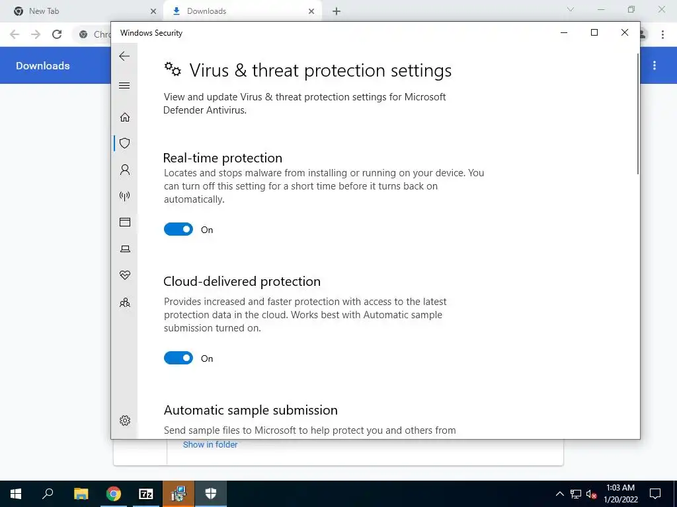Open Family options icon

[125, 302]
